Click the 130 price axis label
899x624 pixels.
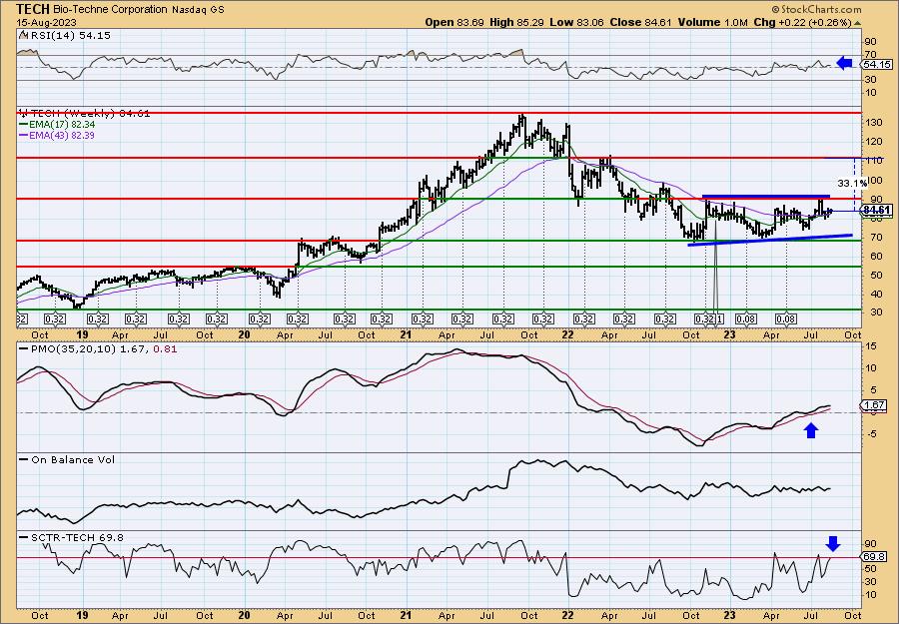tap(874, 123)
